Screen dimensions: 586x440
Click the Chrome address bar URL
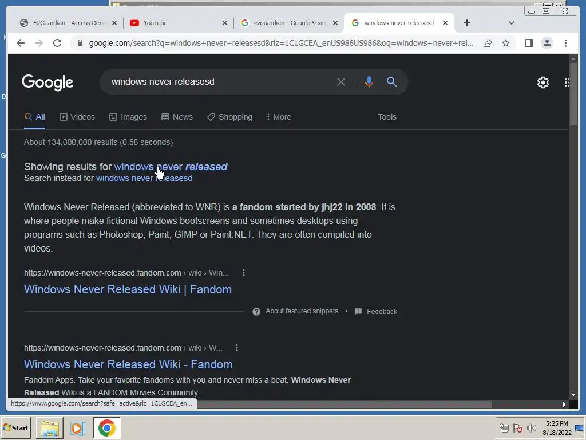point(281,43)
